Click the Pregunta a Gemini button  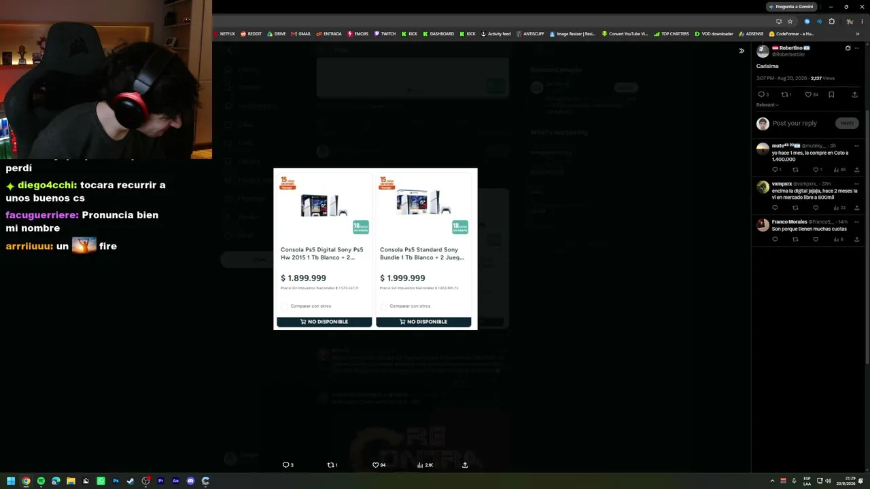tap(790, 7)
